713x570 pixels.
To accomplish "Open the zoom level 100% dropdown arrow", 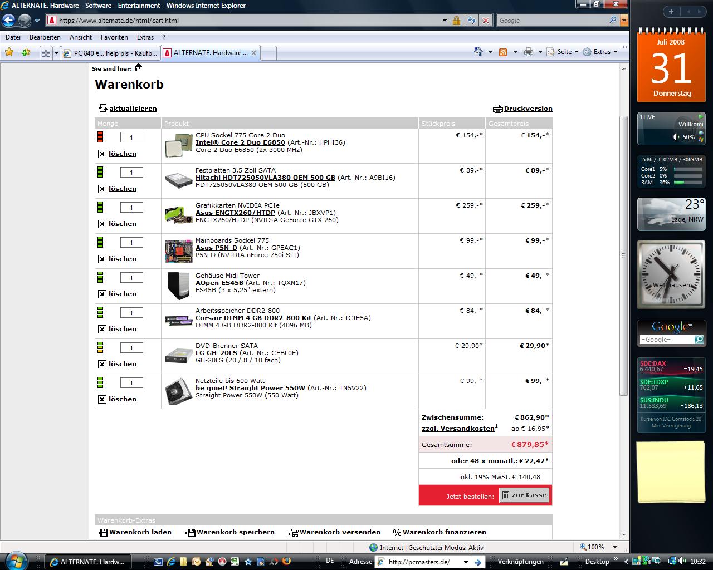I will click(614, 548).
